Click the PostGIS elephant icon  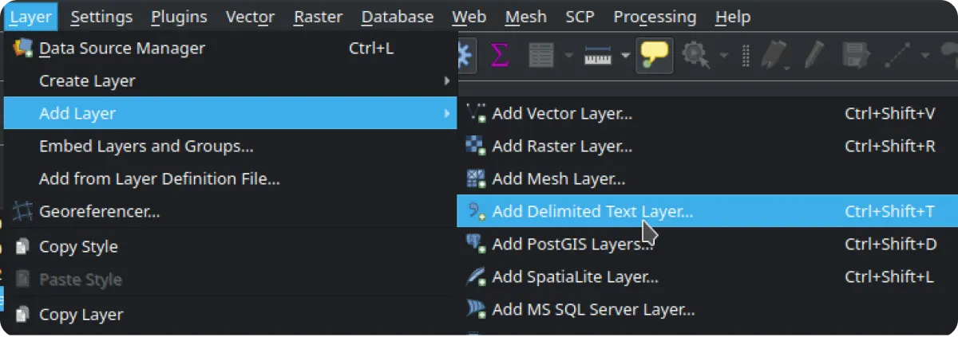click(x=476, y=244)
